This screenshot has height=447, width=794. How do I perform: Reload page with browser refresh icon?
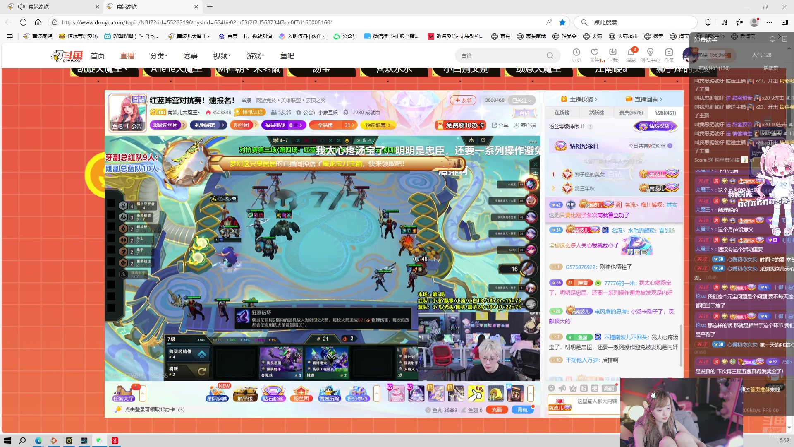click(x=23, y=22)
